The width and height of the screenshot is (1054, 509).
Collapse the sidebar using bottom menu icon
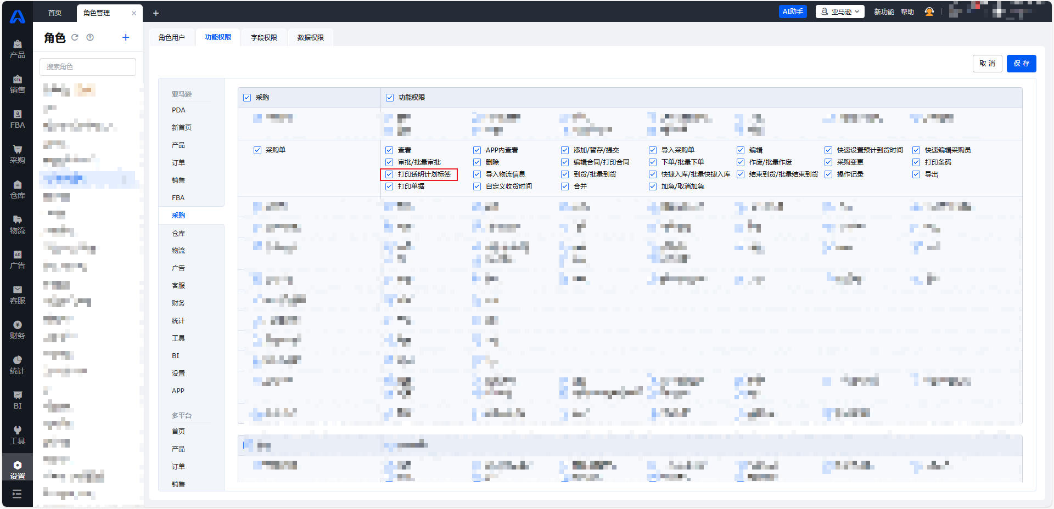point(17,494)
